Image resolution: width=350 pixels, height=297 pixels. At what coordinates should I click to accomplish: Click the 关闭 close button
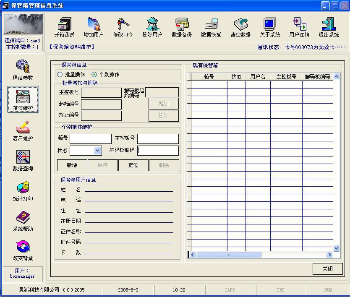click(x=327, y=269)
